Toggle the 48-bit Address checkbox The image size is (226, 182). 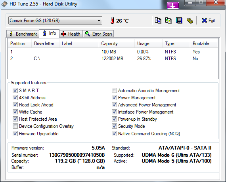point(15,98)
